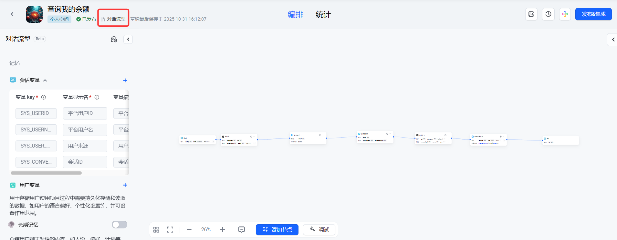This screenshot has width=617, height=240.
Task: Open memory settings icon beside Beta
Action: pyautogui.click(x=114, y=39)
